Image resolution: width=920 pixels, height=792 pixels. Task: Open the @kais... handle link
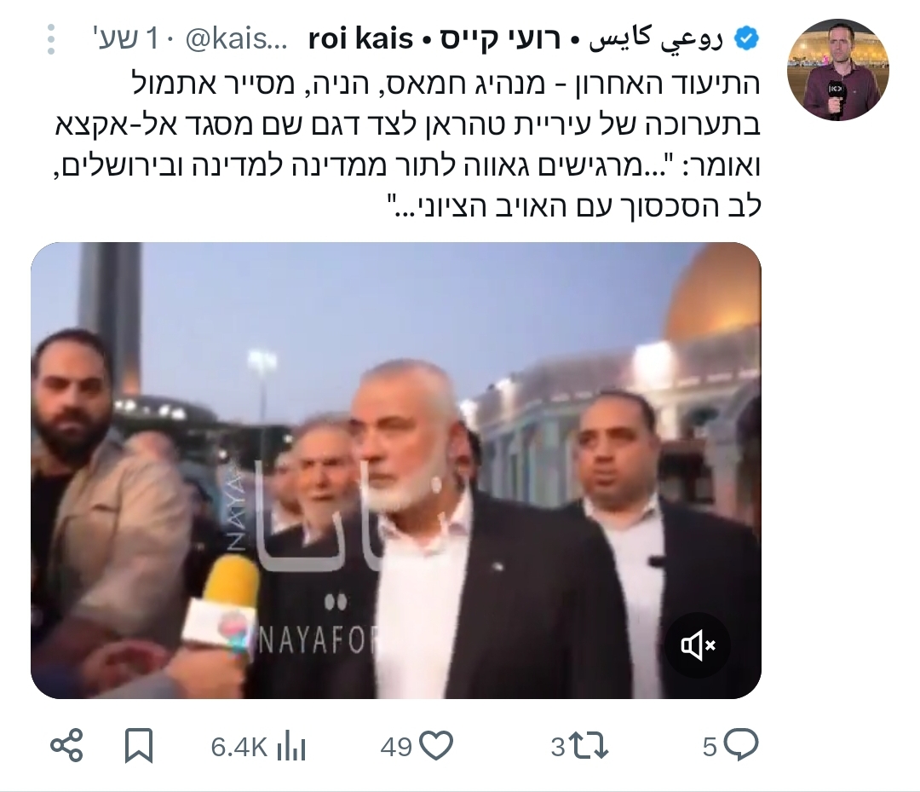point(237,39)
